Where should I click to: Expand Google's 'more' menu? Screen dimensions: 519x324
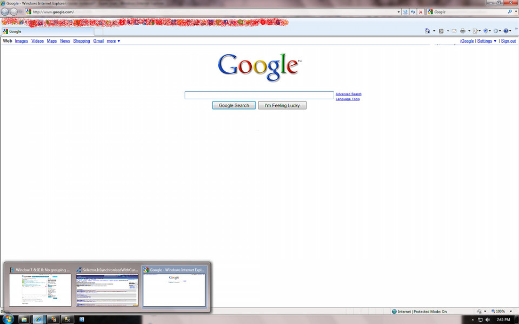coord(113,41)
